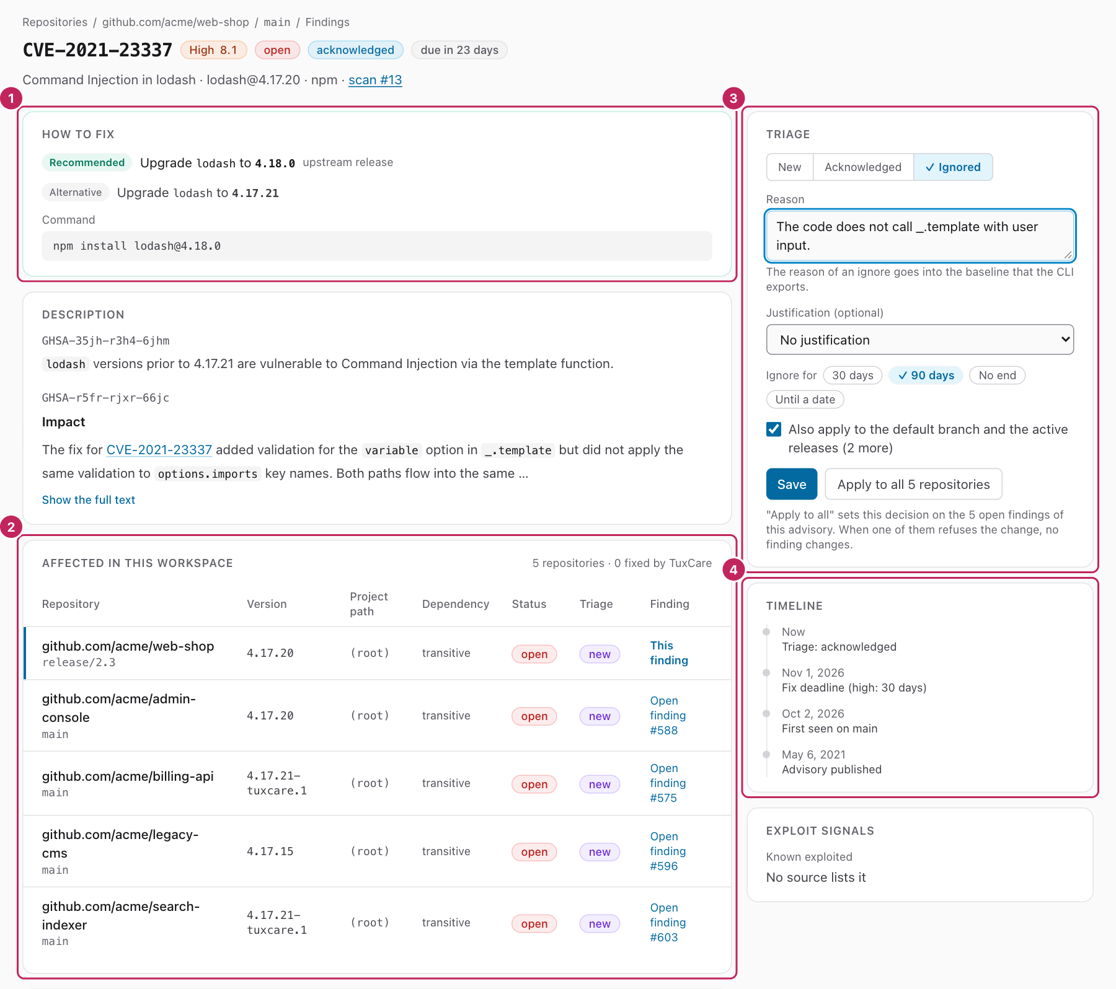
Task: Set triage to Acknowledged
Action: 862,167
